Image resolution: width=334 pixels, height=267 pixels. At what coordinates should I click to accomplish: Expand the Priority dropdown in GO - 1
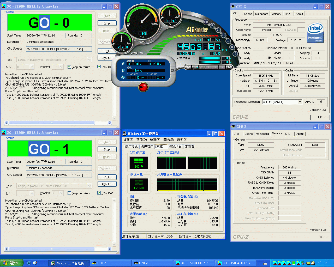(x=61, y=193)
